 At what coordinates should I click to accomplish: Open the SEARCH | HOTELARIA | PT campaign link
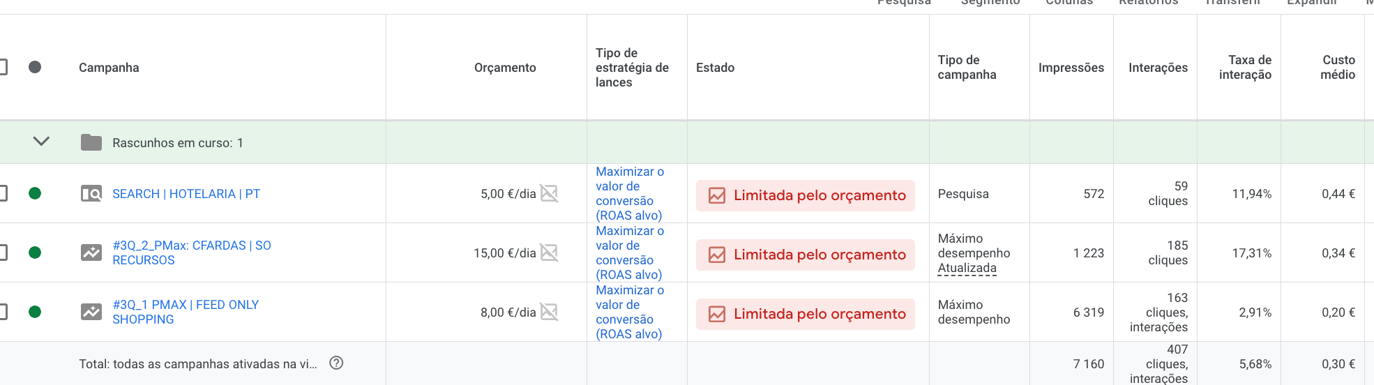(x=186, y=194)
